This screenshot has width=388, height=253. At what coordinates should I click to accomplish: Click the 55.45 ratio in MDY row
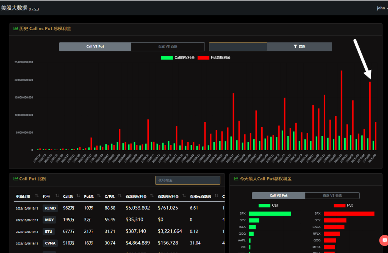(x=110, y=220)
